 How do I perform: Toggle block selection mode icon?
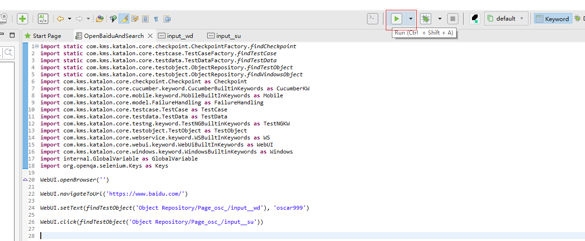[145, 19]
